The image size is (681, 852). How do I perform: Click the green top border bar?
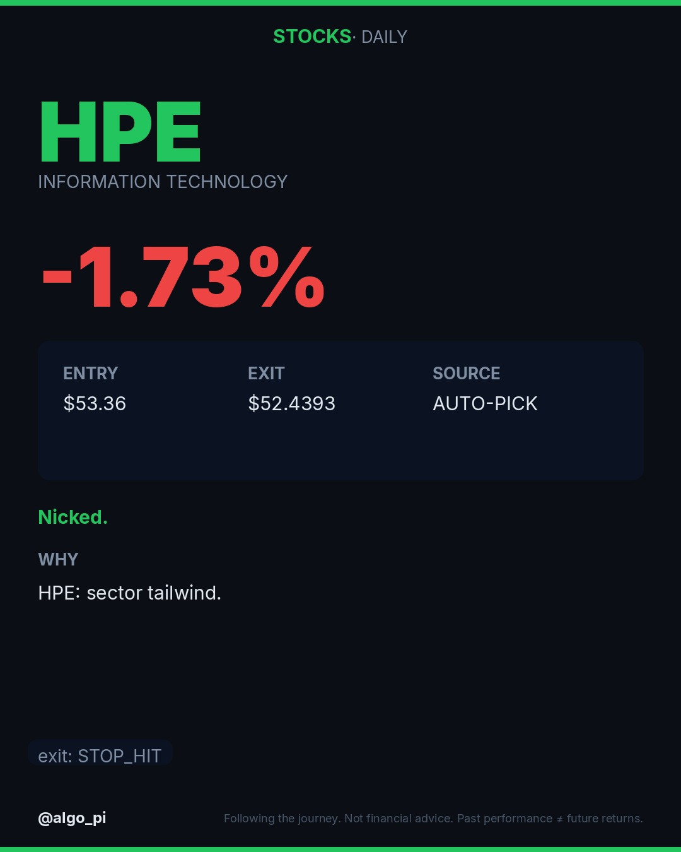340,3
